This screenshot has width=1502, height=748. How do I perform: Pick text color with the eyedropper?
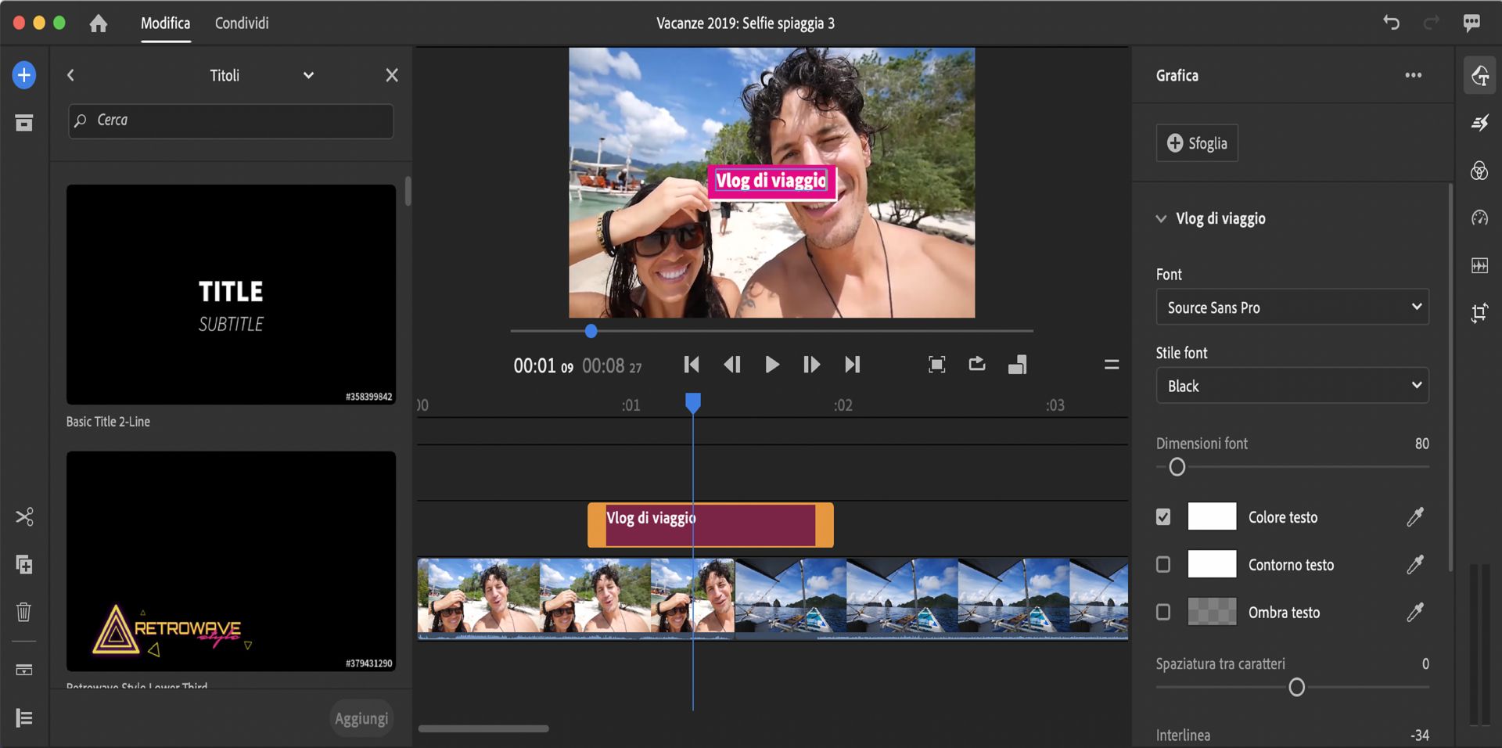(x=1415, y=516)
